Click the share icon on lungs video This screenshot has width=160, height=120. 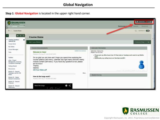coord(70,85)
